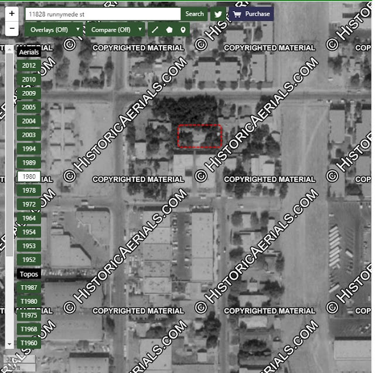
Task: Click the year list scroll-down arrow
Action: point(9,344)
